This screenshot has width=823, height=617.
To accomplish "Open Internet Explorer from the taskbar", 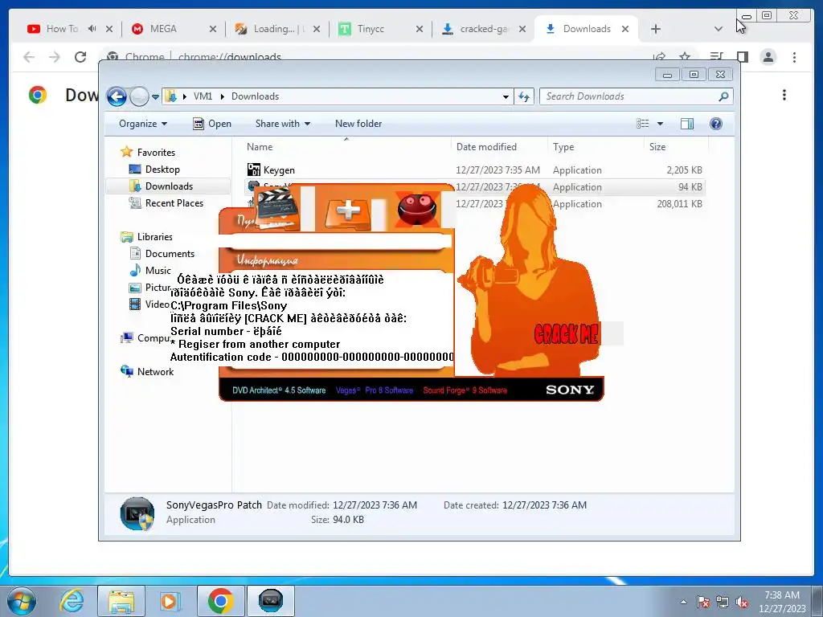I will click(x=72, y=601).
